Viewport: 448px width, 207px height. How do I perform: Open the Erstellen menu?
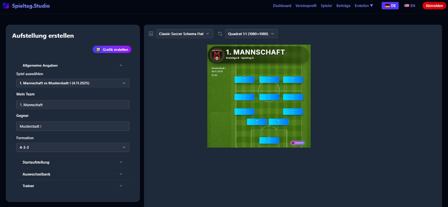point(364,6)
